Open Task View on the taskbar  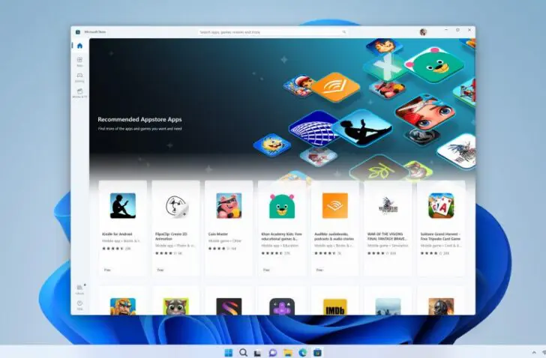258,353
